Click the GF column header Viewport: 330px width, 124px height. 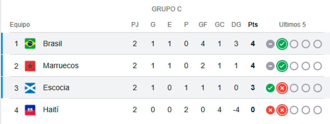pos(203,25)
